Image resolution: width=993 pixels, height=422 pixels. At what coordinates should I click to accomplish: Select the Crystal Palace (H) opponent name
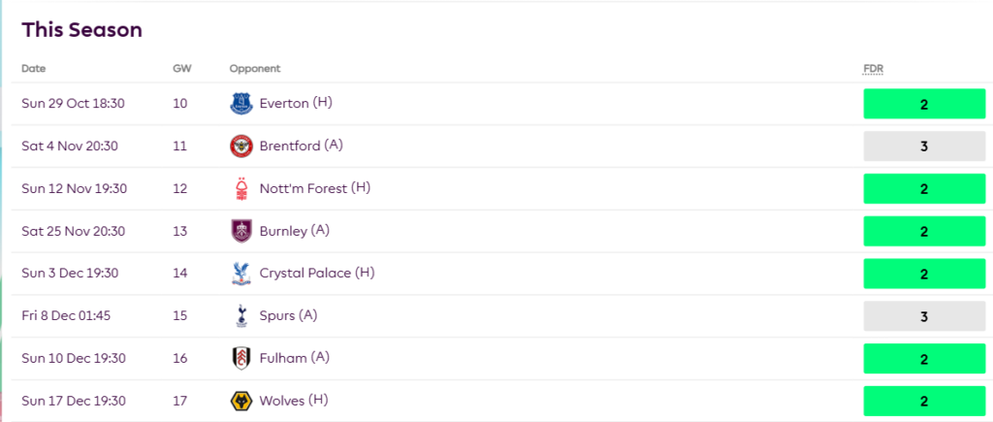pos(316,274)
